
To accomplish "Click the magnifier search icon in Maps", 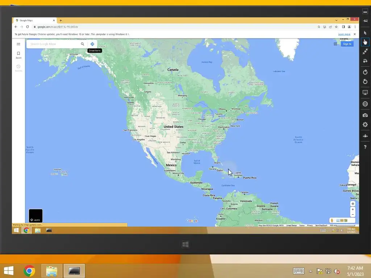I will 83,44.
